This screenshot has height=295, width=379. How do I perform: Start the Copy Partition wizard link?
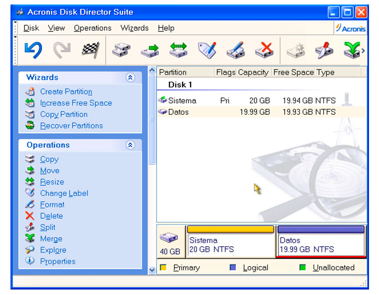coord(64,114)
